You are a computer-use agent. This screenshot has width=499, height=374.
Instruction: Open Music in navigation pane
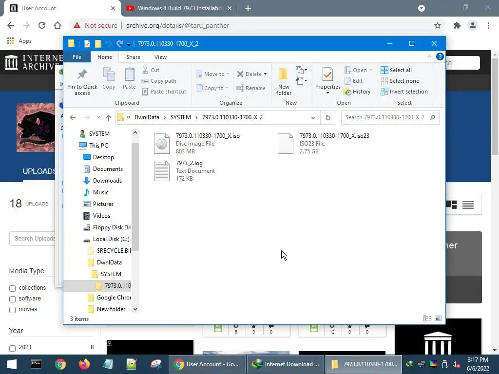[x=96, y=192]
